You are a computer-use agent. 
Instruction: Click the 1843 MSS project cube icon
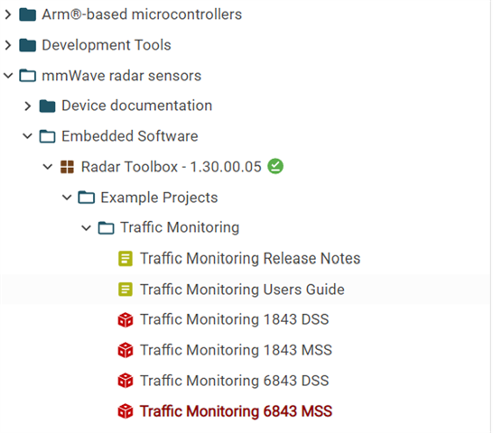(x=126, y=350)
